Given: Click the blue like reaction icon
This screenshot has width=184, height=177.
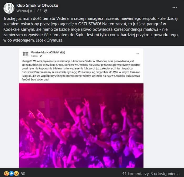Looking at the screenshot, I should 12,174.
